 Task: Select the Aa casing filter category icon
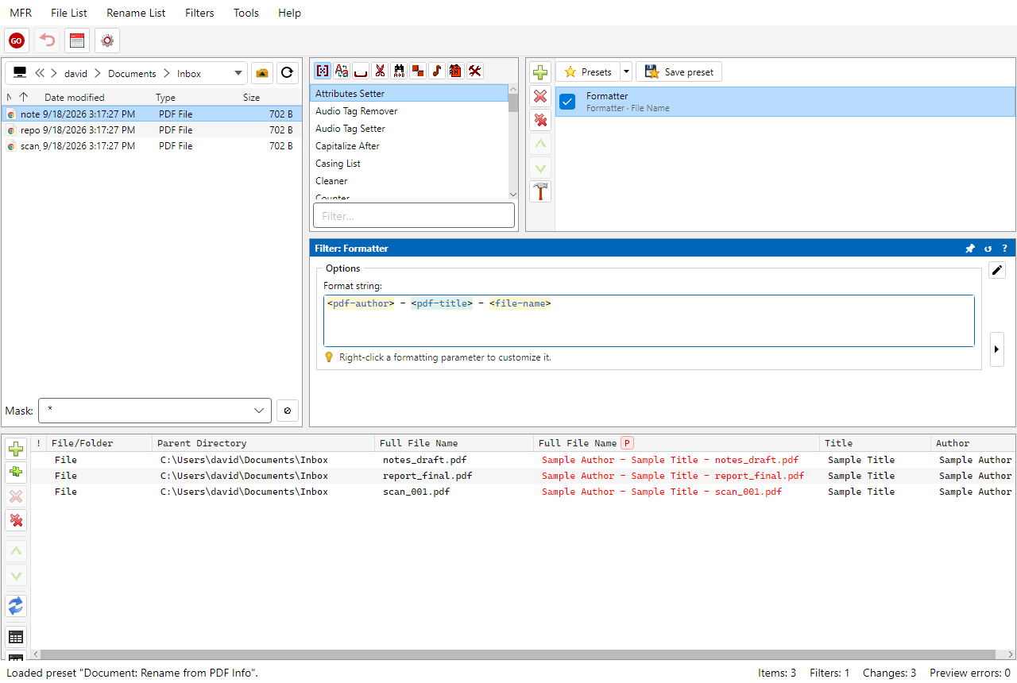tap(342, 71)
